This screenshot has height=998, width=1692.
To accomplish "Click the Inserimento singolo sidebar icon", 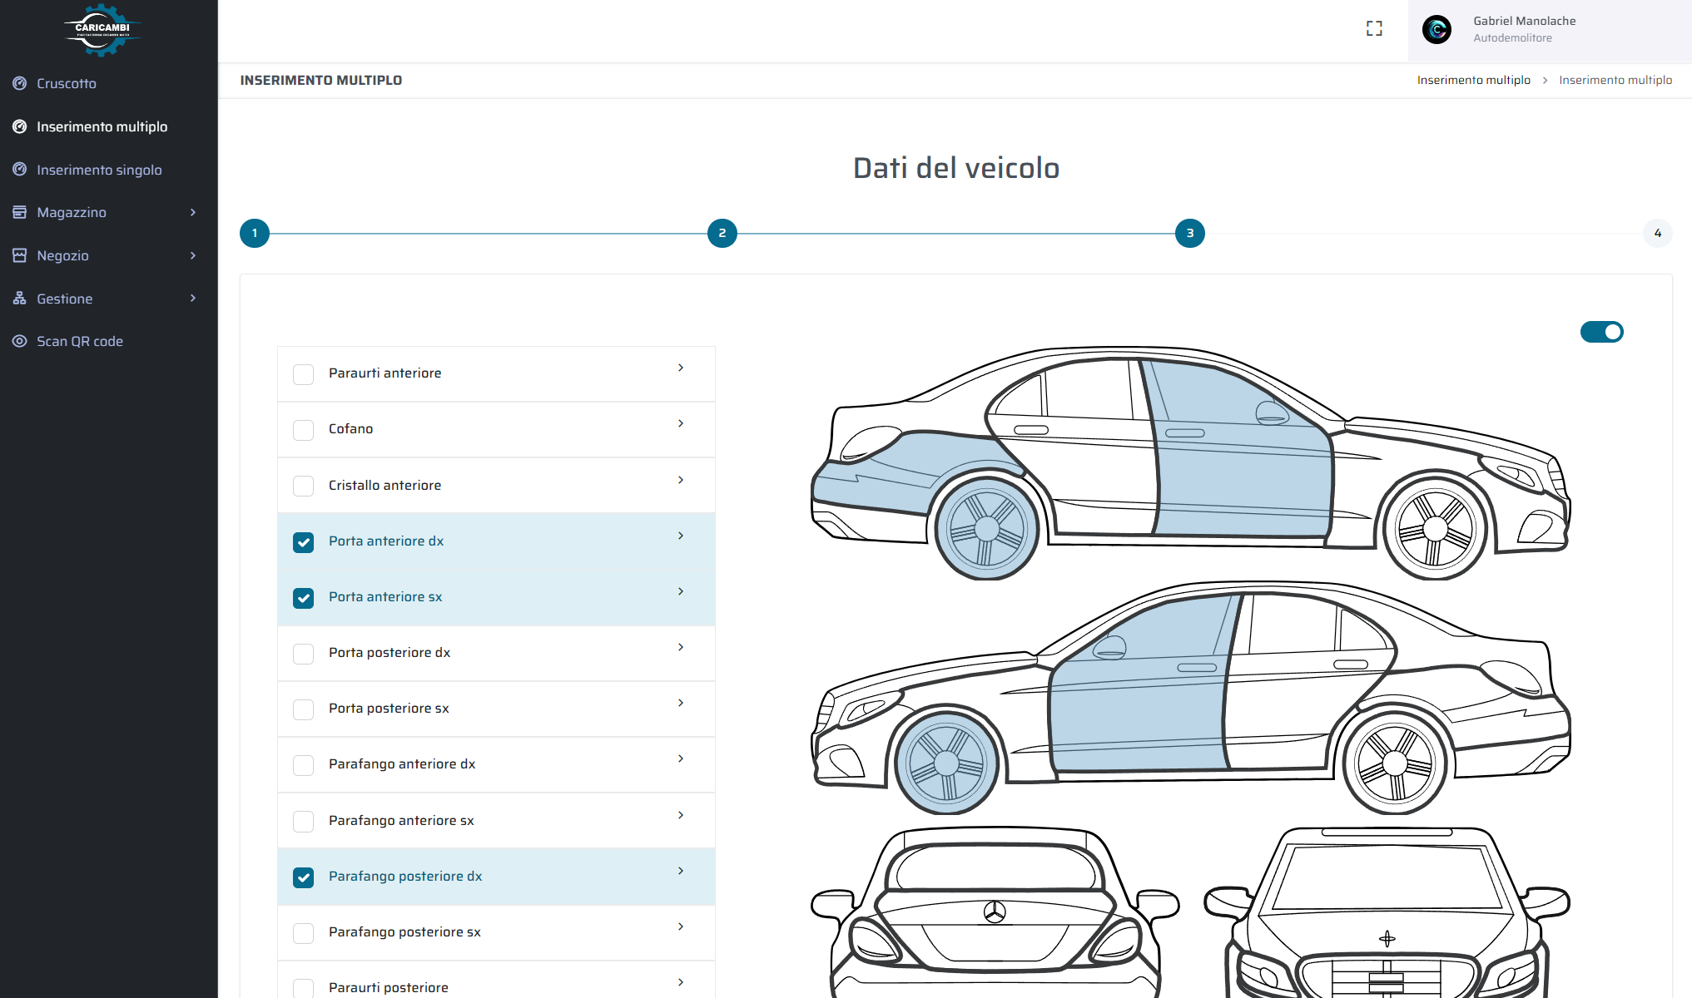I will pos(20,170).
